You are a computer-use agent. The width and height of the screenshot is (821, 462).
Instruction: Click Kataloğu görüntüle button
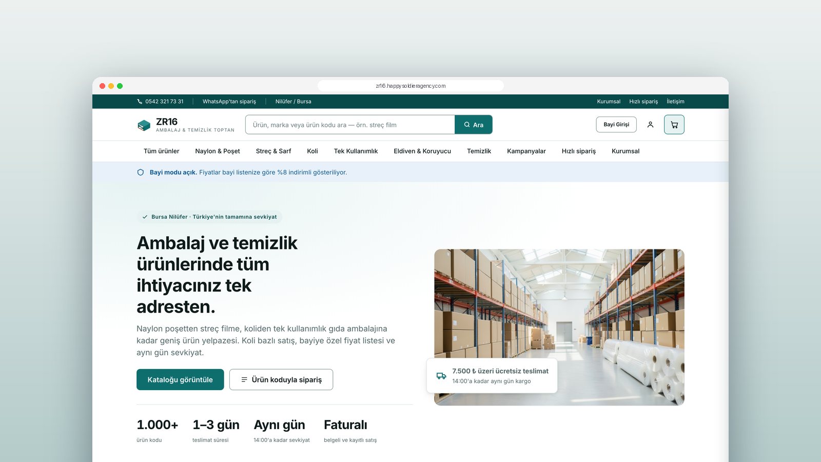180,380
